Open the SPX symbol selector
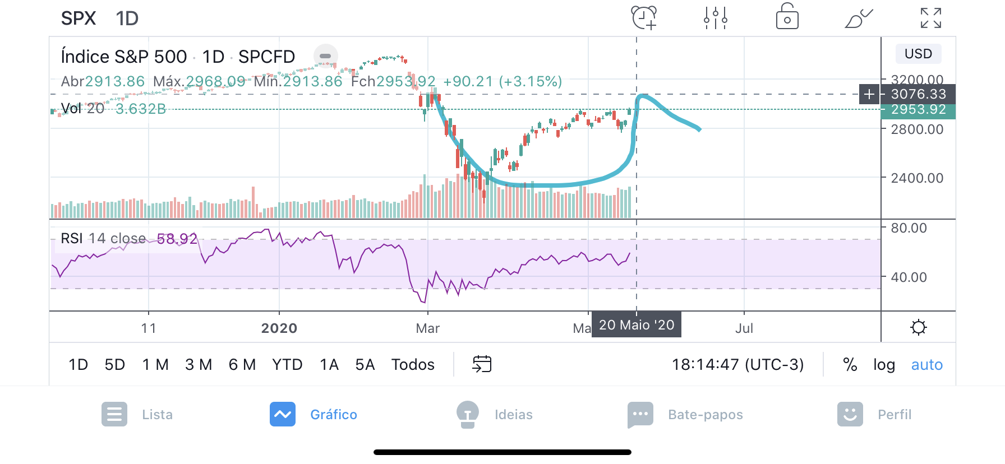Viewport: 1005px width, 464px height. (x=79, y=18)
